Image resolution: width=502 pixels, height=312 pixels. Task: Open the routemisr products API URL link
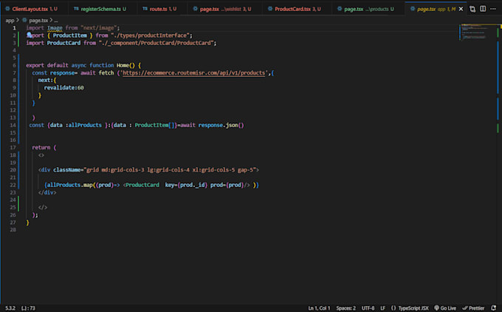194,72
